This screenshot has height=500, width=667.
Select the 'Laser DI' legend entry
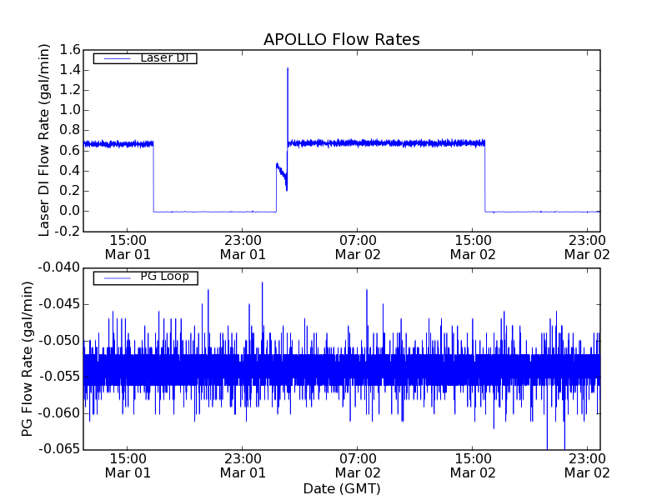point(145,57)
